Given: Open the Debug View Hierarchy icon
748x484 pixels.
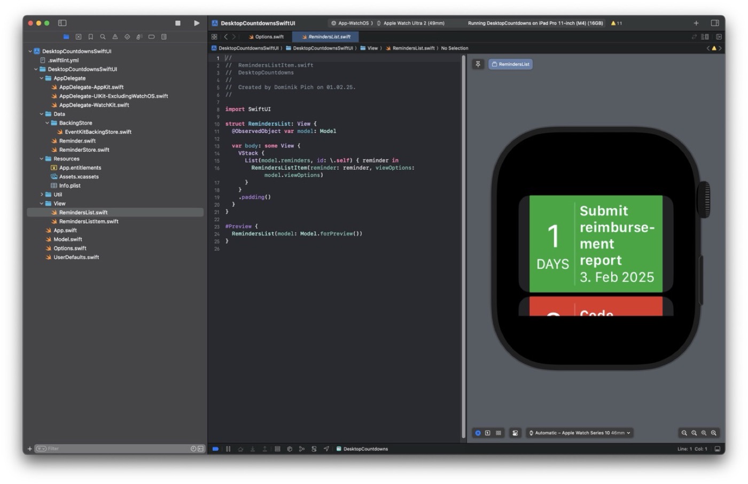Looking at the screenshot, I should click(277, 449).
